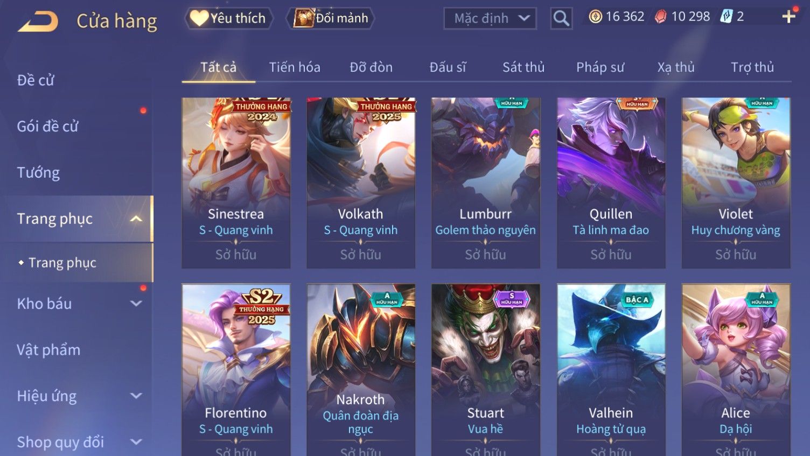Switch to the Pháp sư tab
The height and width of the screenshot is (456, 810).
[x=600, y=67]
